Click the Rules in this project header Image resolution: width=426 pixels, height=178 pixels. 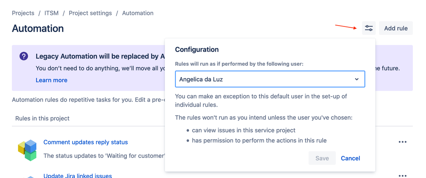click(42, 118)
